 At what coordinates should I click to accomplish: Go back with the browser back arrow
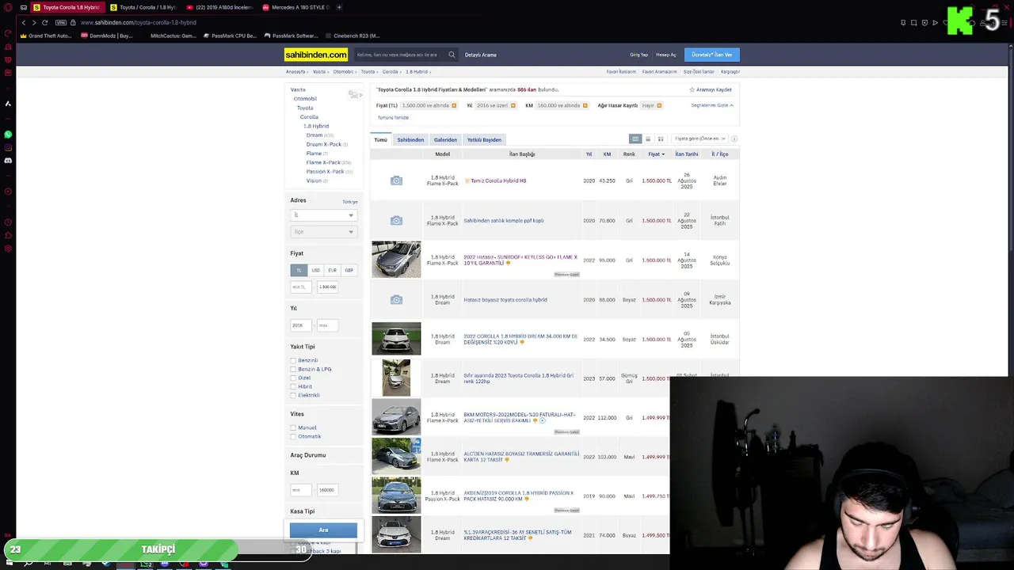[24, 22]
